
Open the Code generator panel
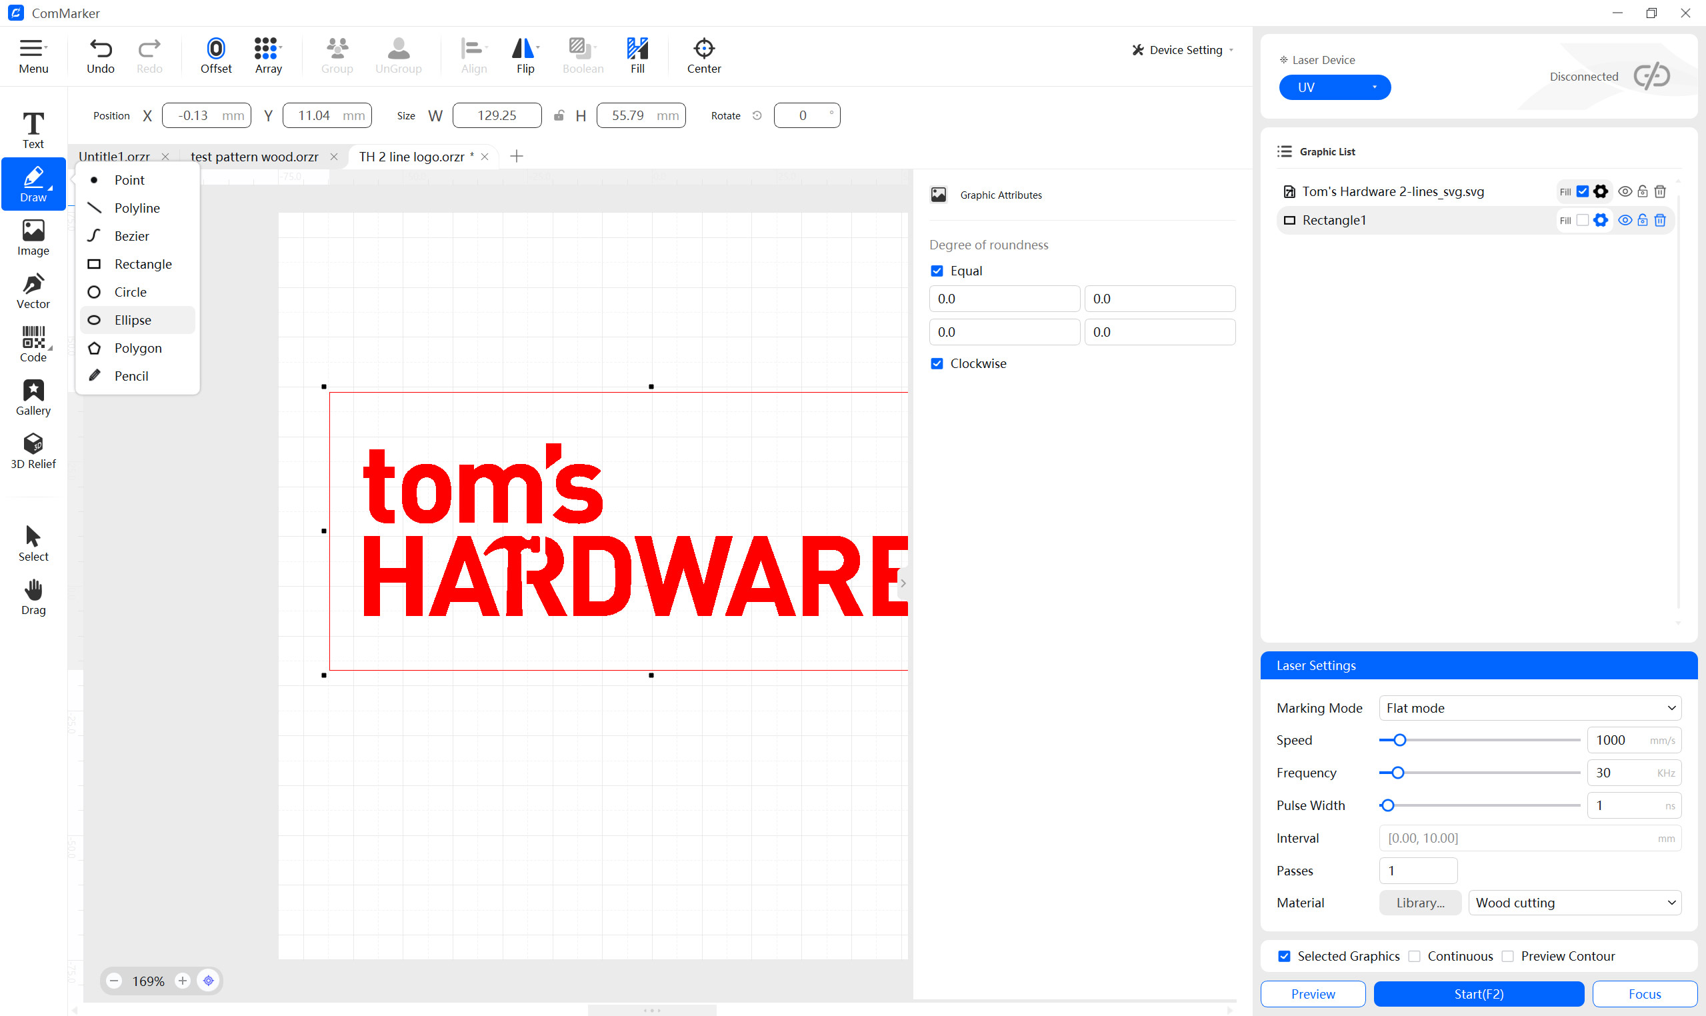pos(33,343)
